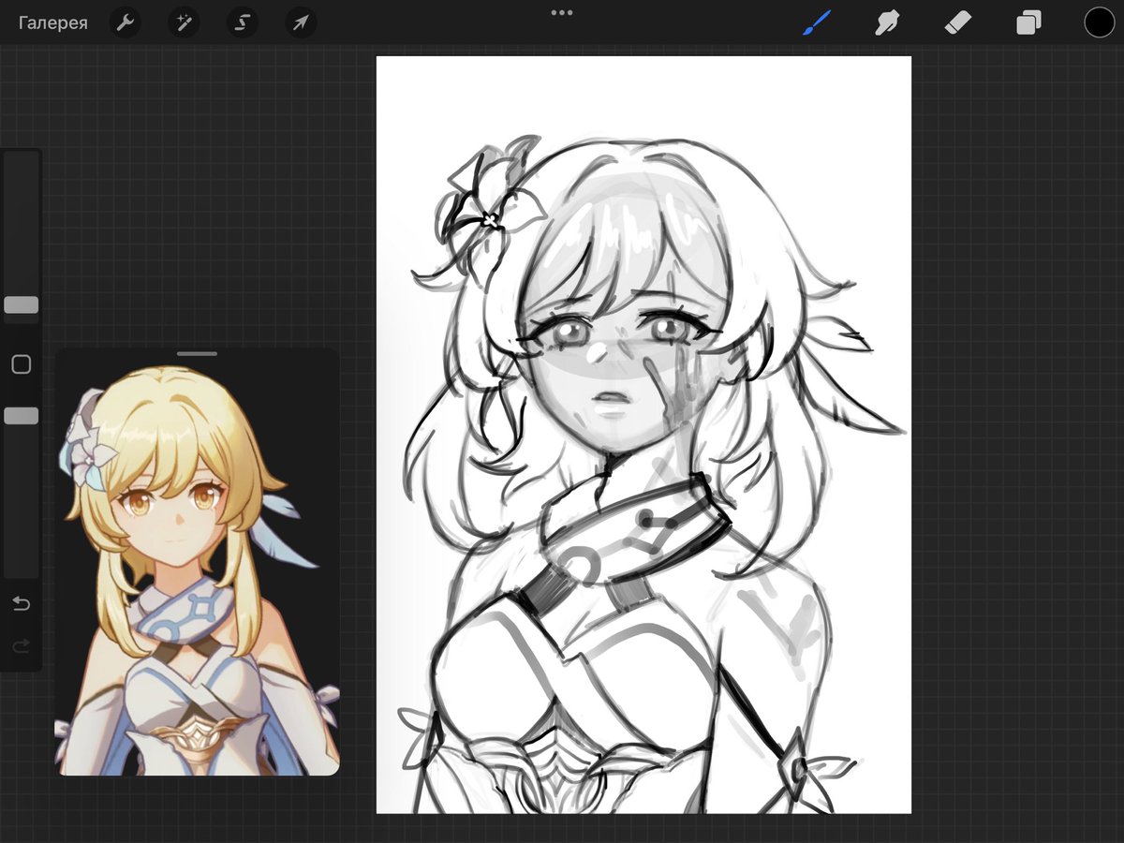Open the Actions wrench menu
The height and width of the screenshot is (843, 1124).
point(125,22)
